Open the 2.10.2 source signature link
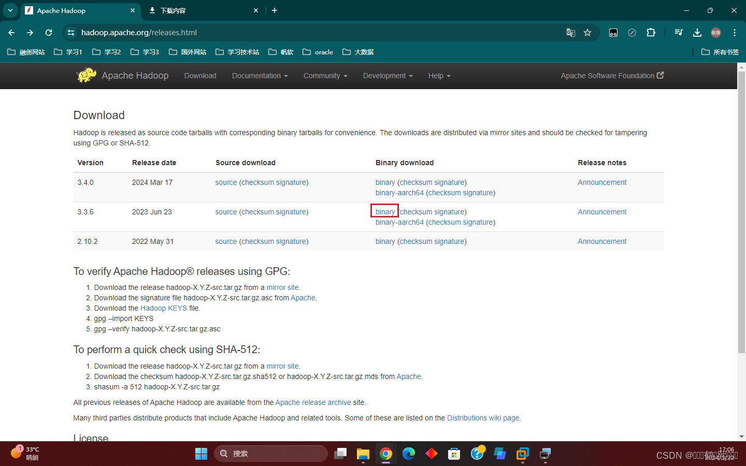 coord(291,241)
